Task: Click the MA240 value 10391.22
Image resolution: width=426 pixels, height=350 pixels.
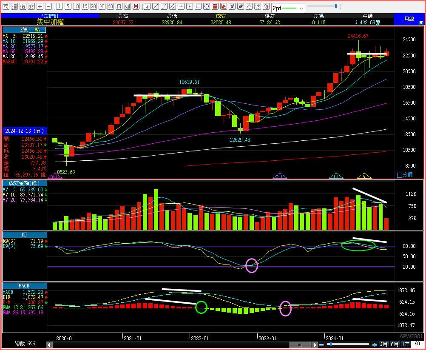Action: click(33, 62)
